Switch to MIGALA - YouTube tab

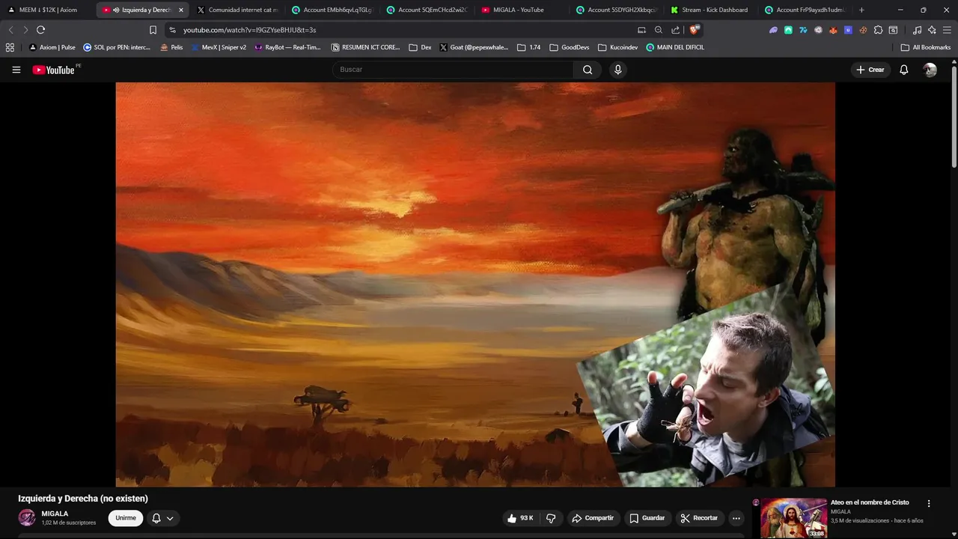522,10
